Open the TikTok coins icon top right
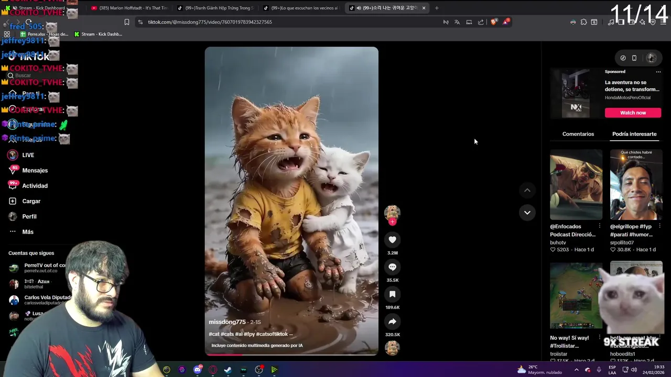The width and height of the screenshot is (671, 377). tap(623, 58)
